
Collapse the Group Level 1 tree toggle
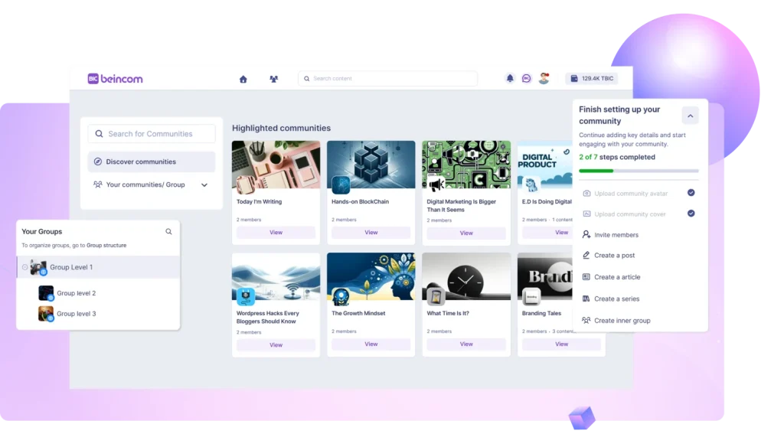(x=24, y=267)
